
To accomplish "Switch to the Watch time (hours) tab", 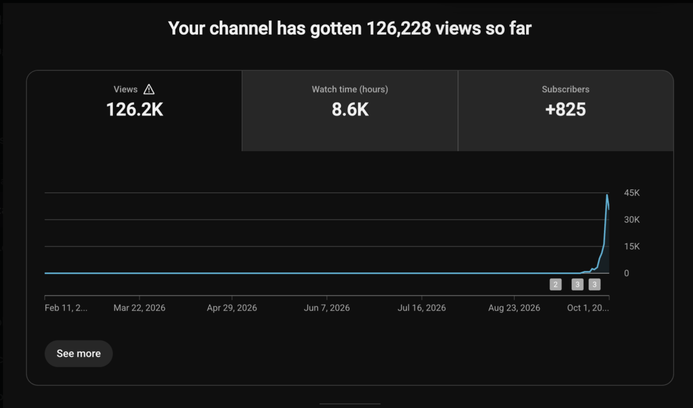I will pos(350,111).
